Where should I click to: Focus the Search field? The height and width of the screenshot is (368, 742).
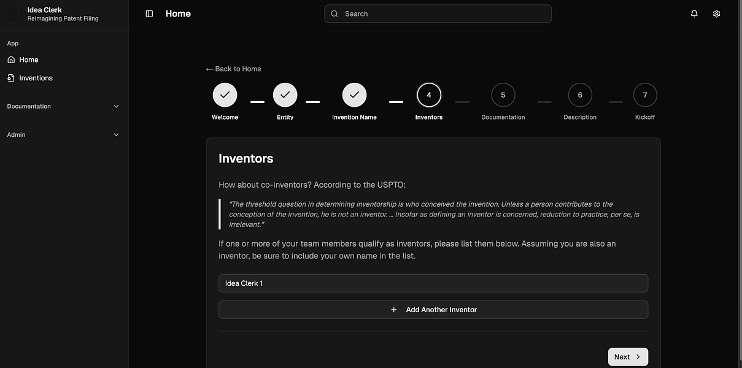click(x=438, y=13)
